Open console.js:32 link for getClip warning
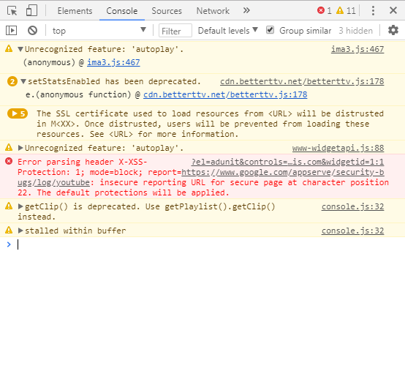Image resolution: width=405 pixels, height=374 pixels. pos(352,206)
